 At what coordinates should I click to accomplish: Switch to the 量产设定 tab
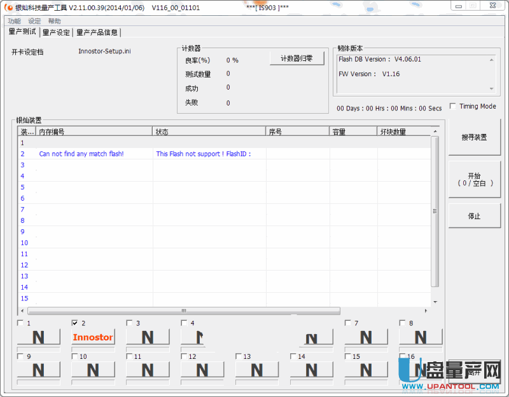click(56, 32)
